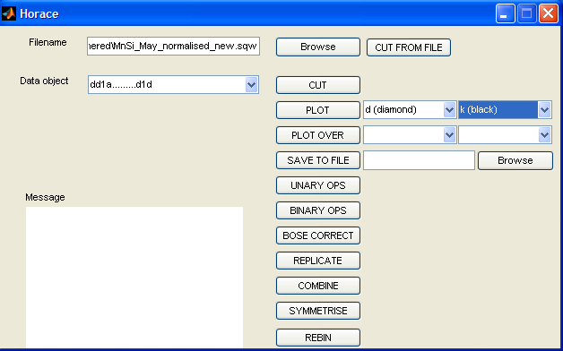Open the 'd (diamond)' marker dropdown
563x351 pixels.
point(449,110)
